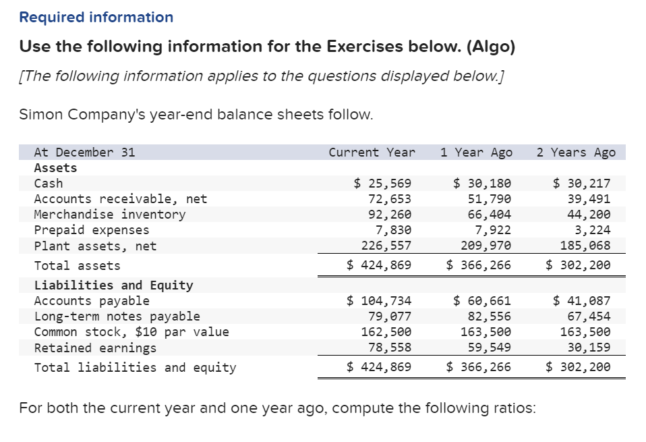
Task: Click the Liabilities and Equity heading
Action: 114,285
